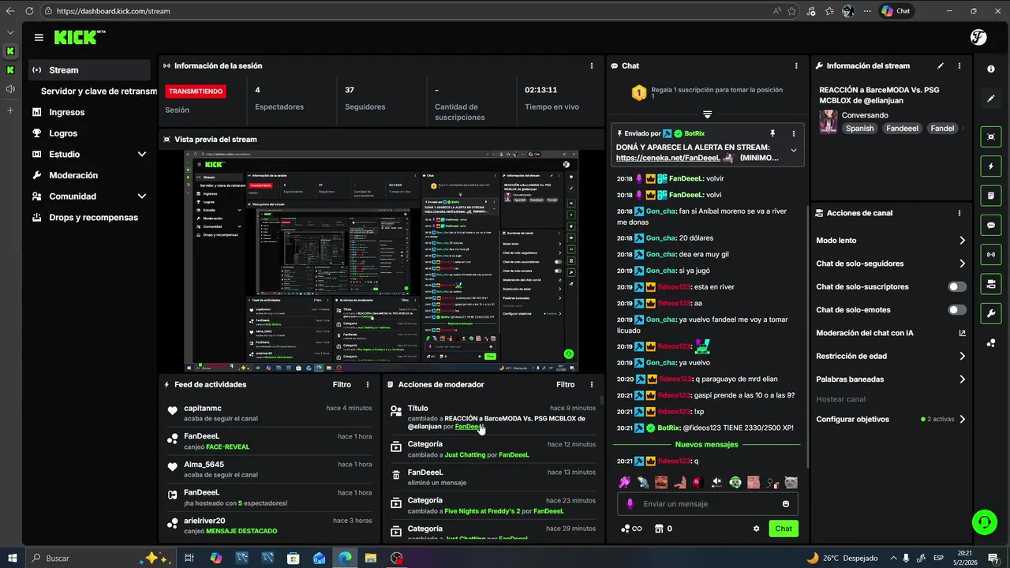Click the capitanmc follow entry in the activity feed
The image size is (1010, 568).
pyautogui.click(x=269, y=413)
